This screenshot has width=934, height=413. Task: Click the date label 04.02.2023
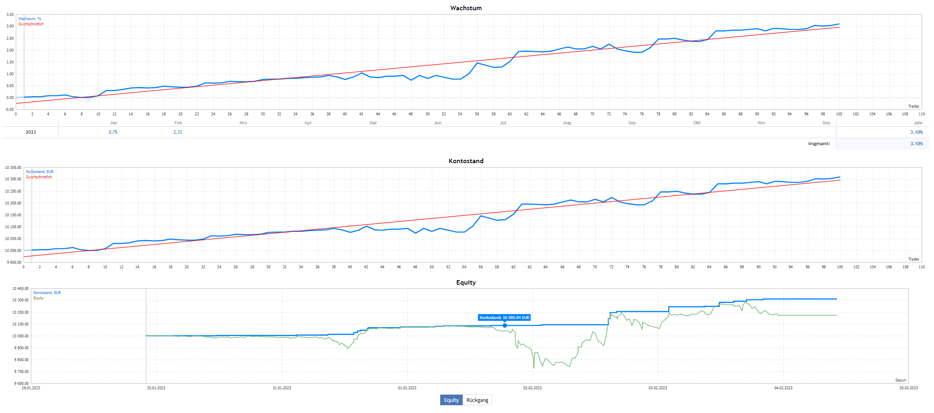(783, 388)
